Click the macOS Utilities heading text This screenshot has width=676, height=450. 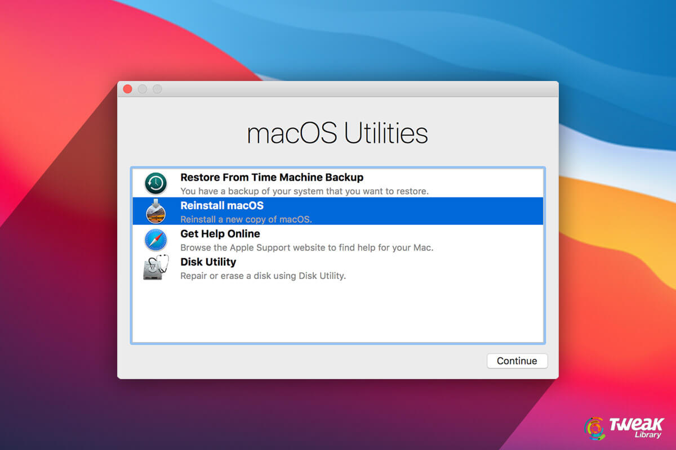click(x=337, y=133)
